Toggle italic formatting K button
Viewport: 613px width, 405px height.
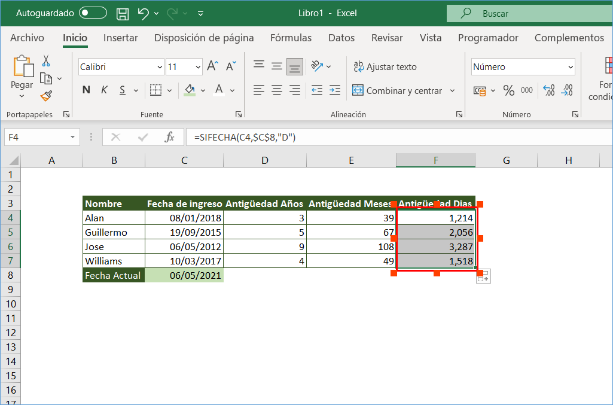(104, 90)
